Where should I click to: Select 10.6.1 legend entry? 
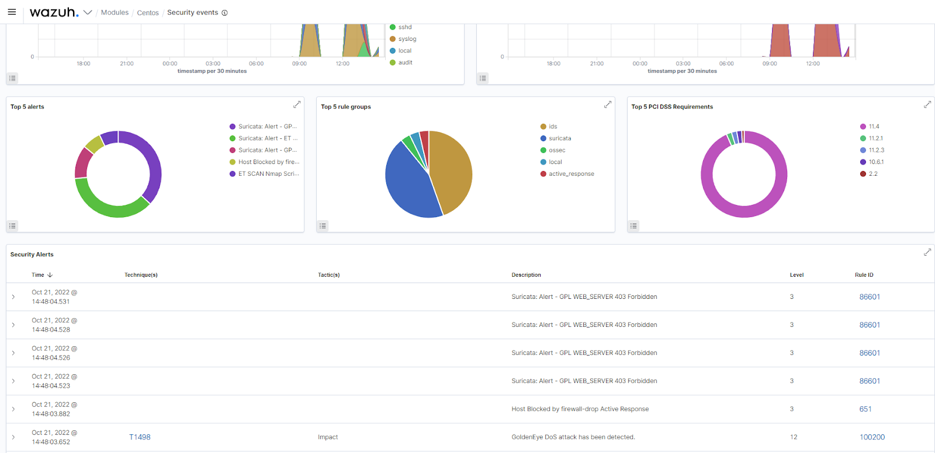tap(872, 162)
